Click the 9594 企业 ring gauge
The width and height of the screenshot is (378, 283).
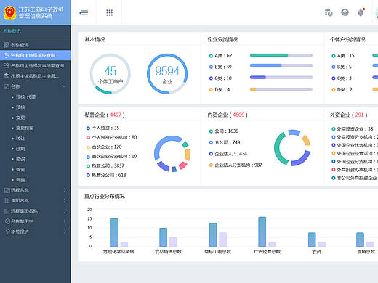coord(167,74)
